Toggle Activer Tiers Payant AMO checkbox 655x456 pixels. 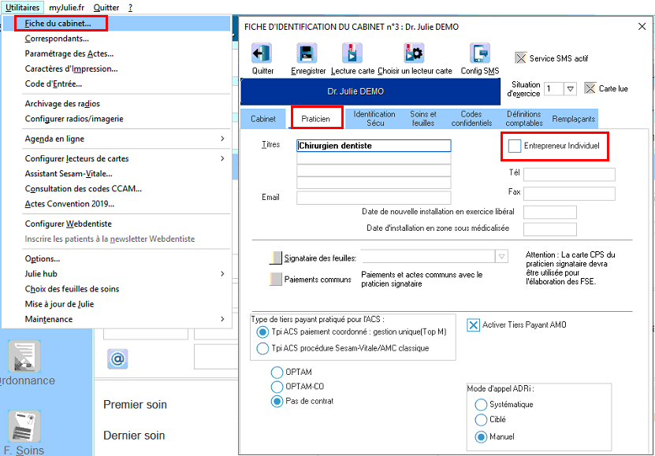click(473, 325)
